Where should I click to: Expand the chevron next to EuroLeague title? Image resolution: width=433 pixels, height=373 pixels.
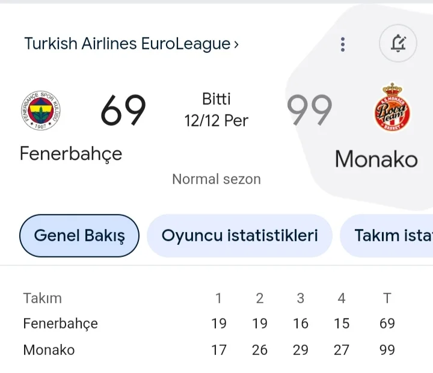(236, 44)
